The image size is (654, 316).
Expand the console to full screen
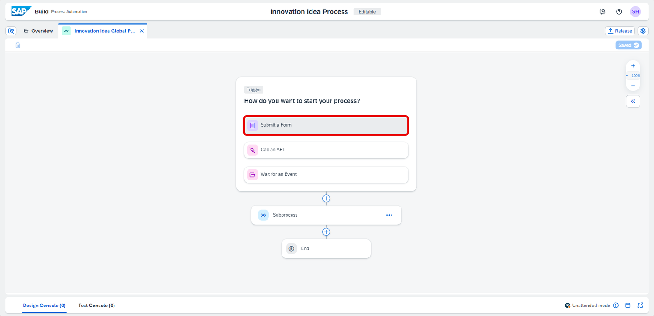pyautogui.click(x=640, y=306)
